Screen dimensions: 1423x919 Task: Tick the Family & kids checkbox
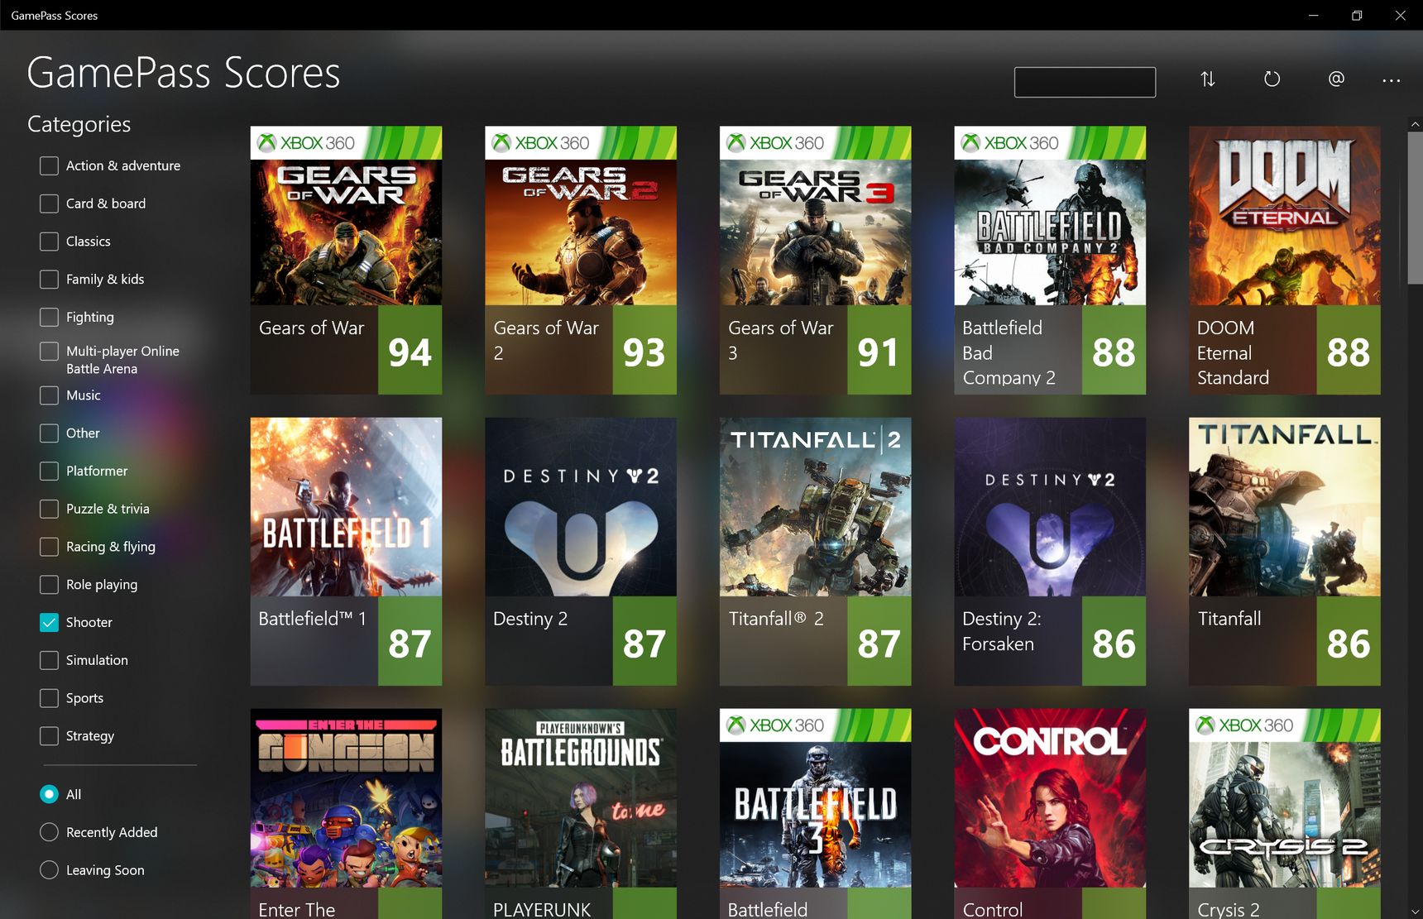pos(50,280)
